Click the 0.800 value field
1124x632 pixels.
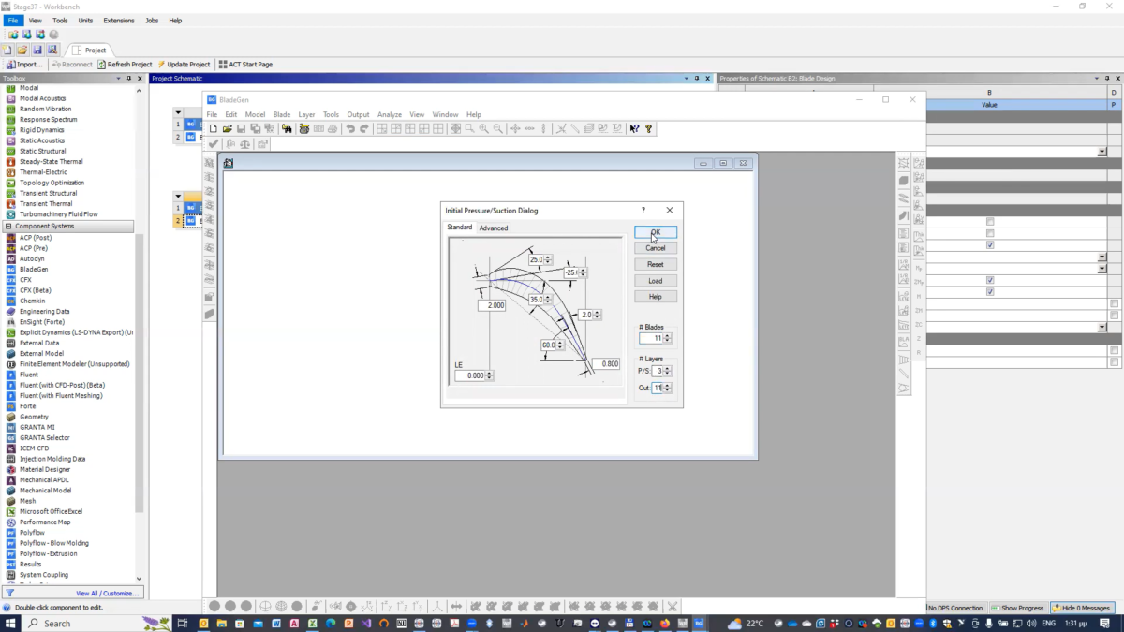[606, 363]
